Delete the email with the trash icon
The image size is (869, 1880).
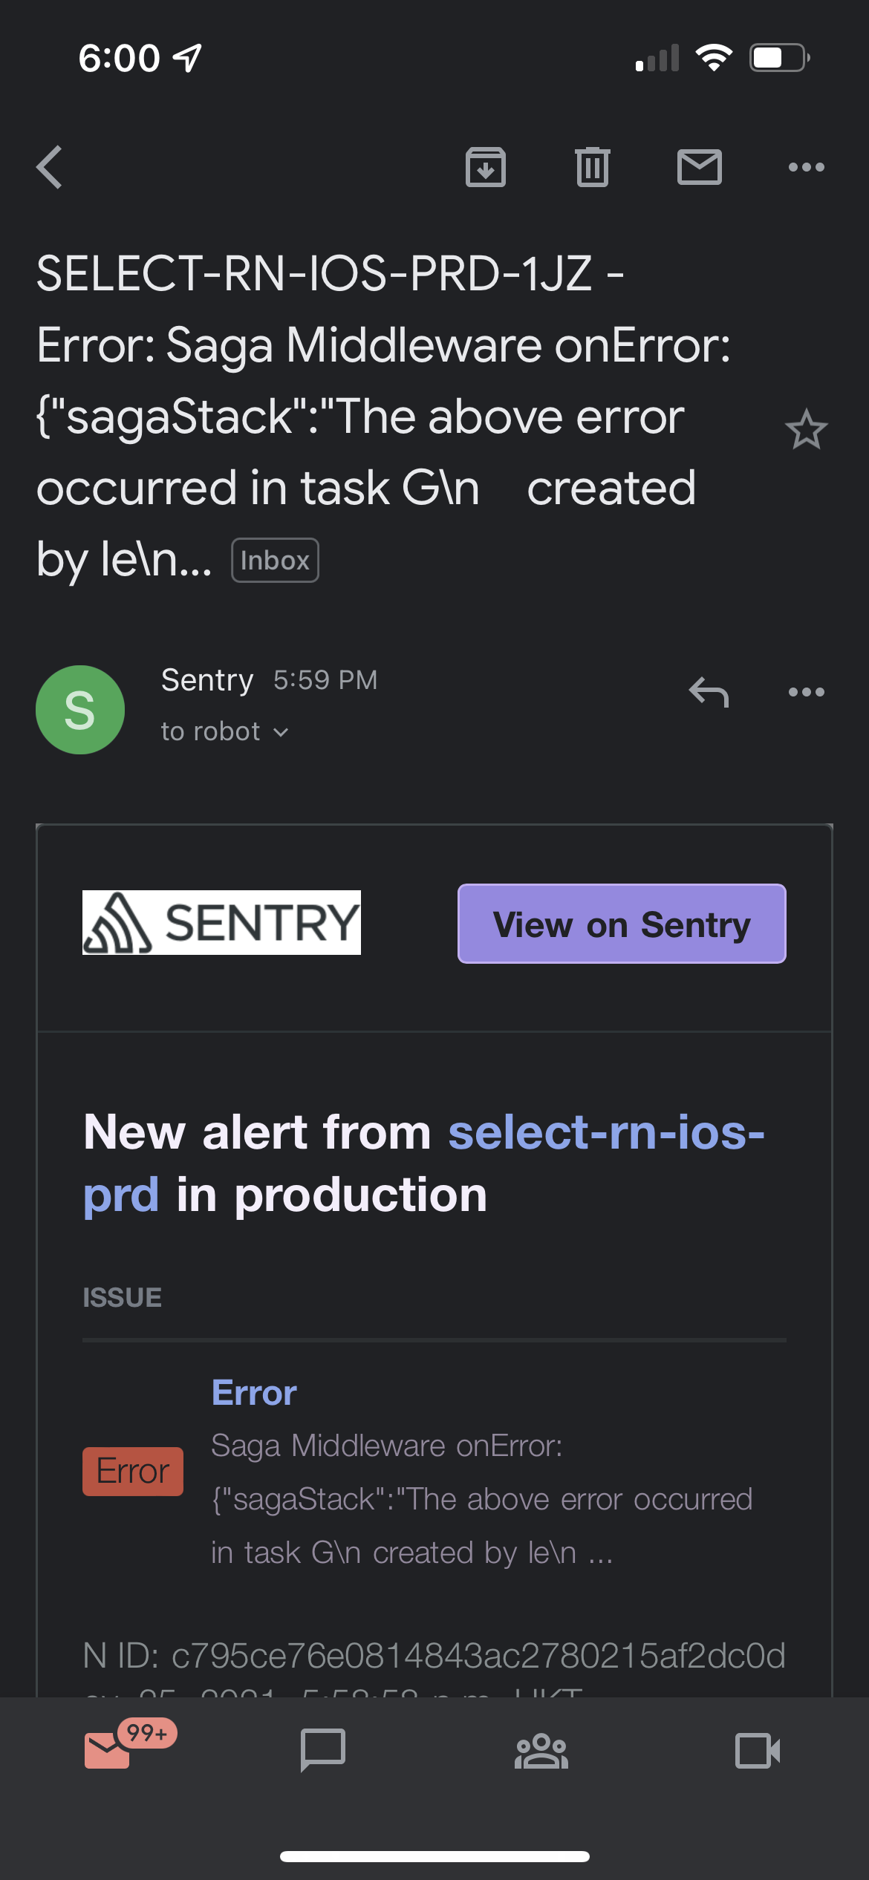592,167
